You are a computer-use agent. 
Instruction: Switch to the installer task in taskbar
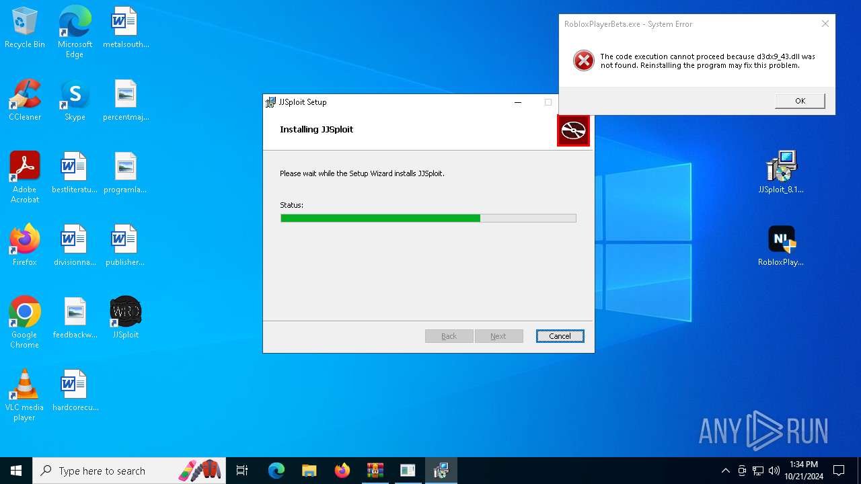pos(441,471)
